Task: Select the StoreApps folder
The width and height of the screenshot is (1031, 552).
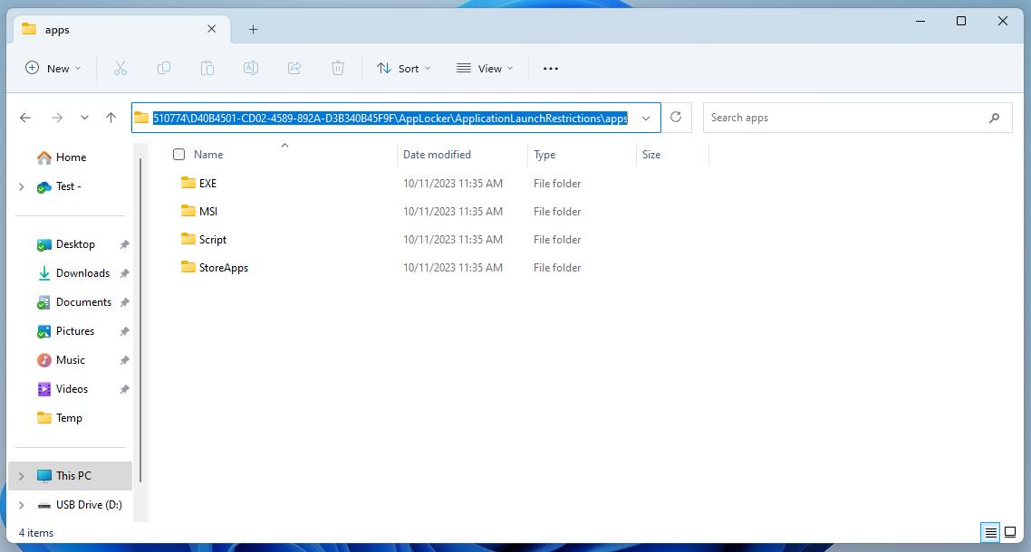Action: pyautogui.click(x=223, y=268)
